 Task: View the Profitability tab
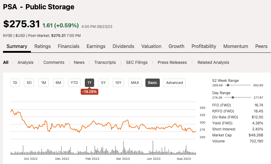[204, 46]
